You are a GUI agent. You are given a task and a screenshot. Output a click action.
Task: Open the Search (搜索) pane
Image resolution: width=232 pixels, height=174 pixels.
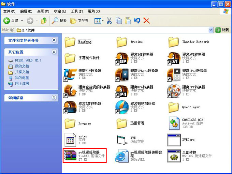click(59, 20)
